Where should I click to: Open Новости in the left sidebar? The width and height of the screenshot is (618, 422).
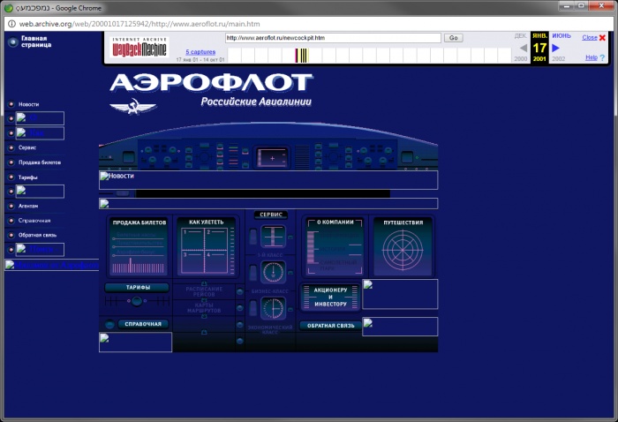[x=28, y=104]
